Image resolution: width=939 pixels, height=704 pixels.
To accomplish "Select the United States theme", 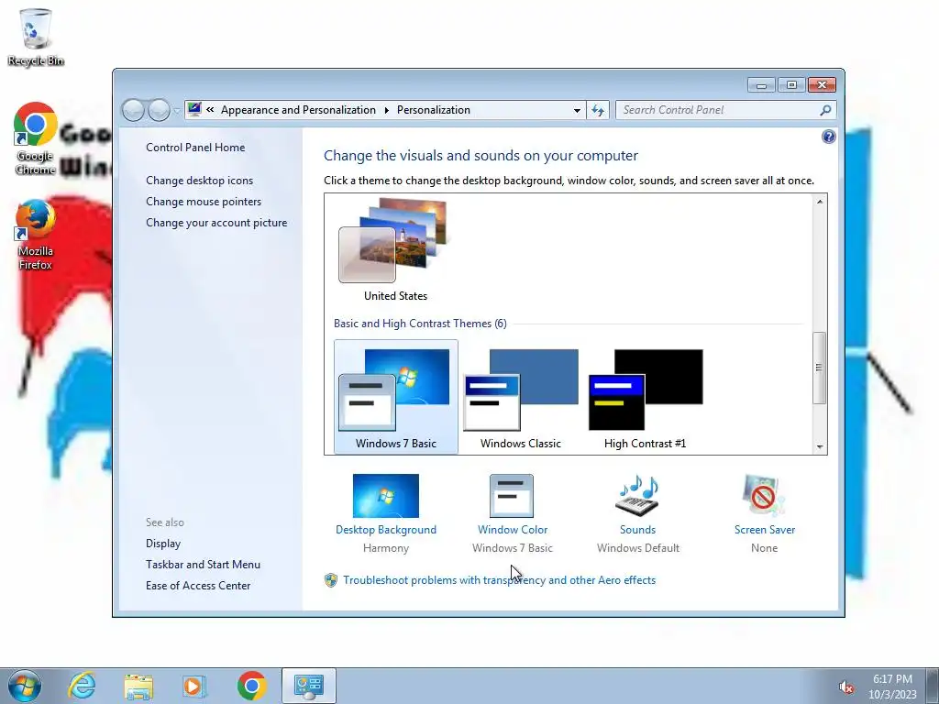I will point(395,249).
